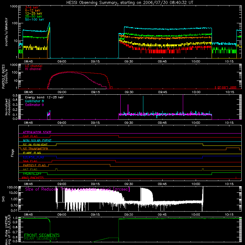This screenshot has width=245, height=245.
Task: Click the Mon. Rate LIVETIME axis label
Action: click(x=8, y=230)
